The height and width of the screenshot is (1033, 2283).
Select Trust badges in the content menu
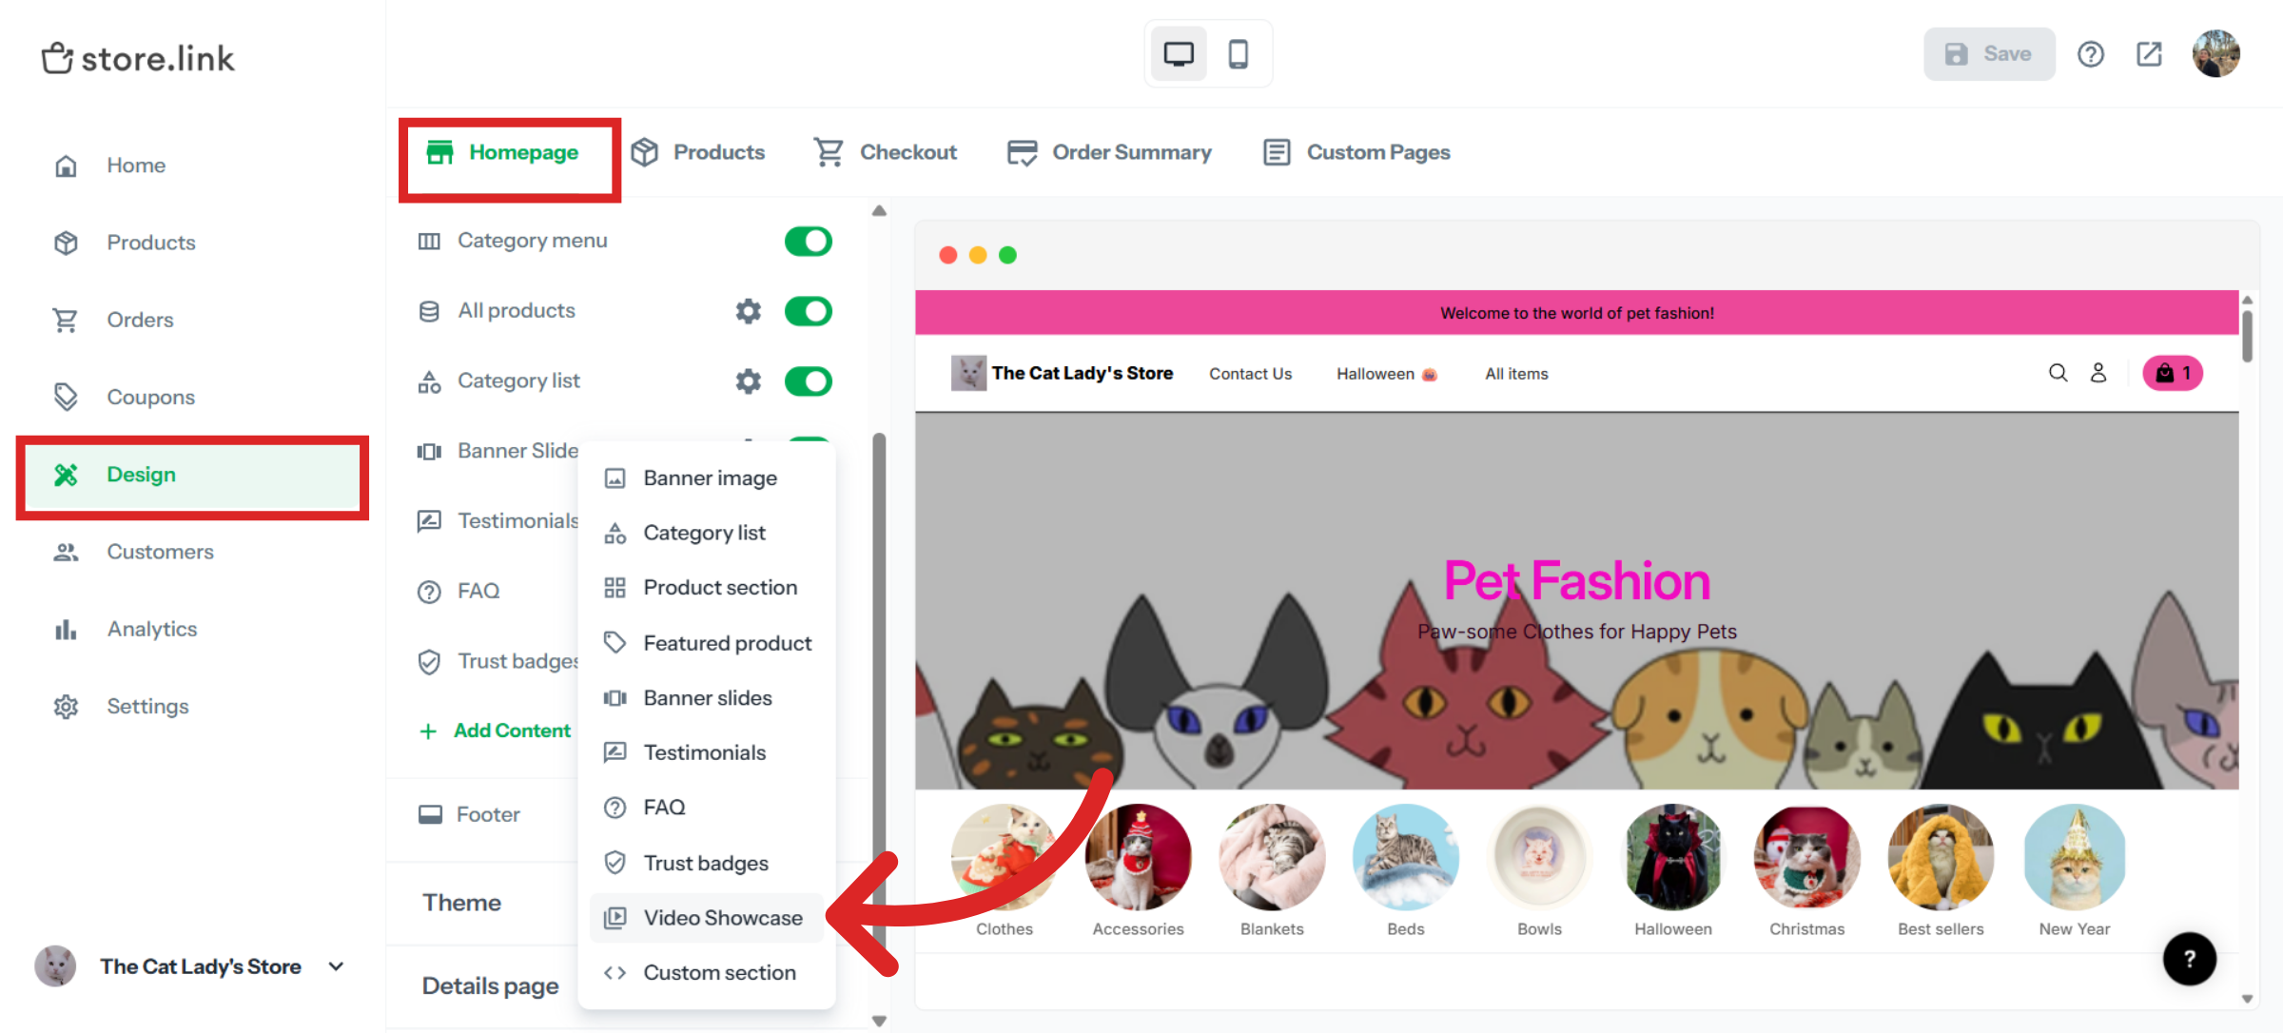(x=706, y=863)
